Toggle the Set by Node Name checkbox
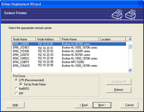The image size is (144, 112). (21, 84)
